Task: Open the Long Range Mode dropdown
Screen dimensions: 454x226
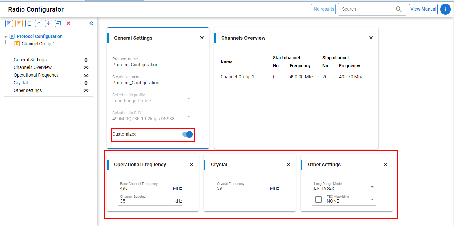Action: [x=344, y=187]
